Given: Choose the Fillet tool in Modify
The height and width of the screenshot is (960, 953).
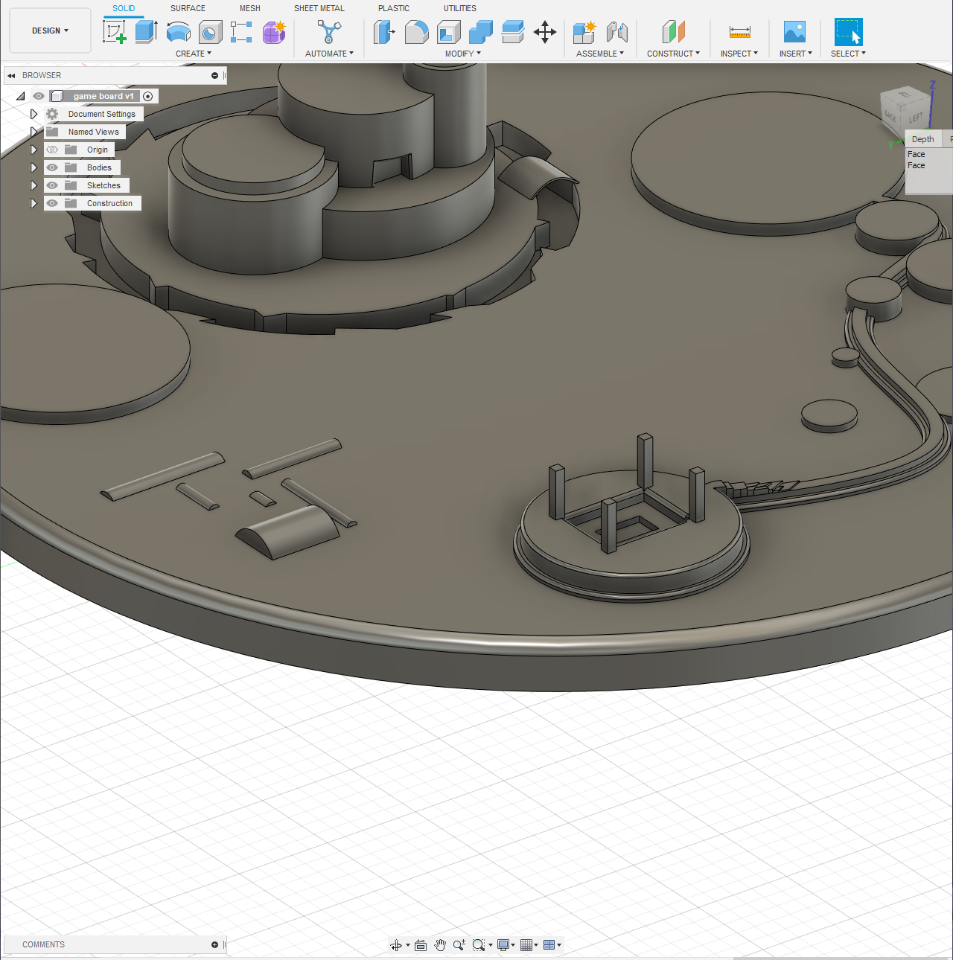Looking at the screenshot, I should (x=416, y=32).
